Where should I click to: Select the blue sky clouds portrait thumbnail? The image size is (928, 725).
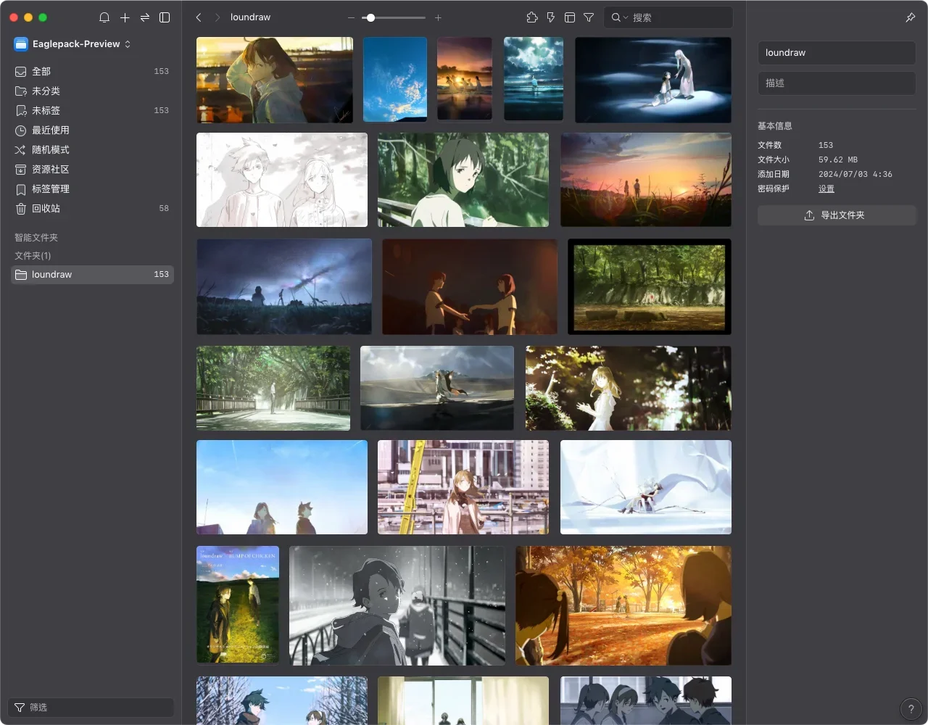[395, 80]
